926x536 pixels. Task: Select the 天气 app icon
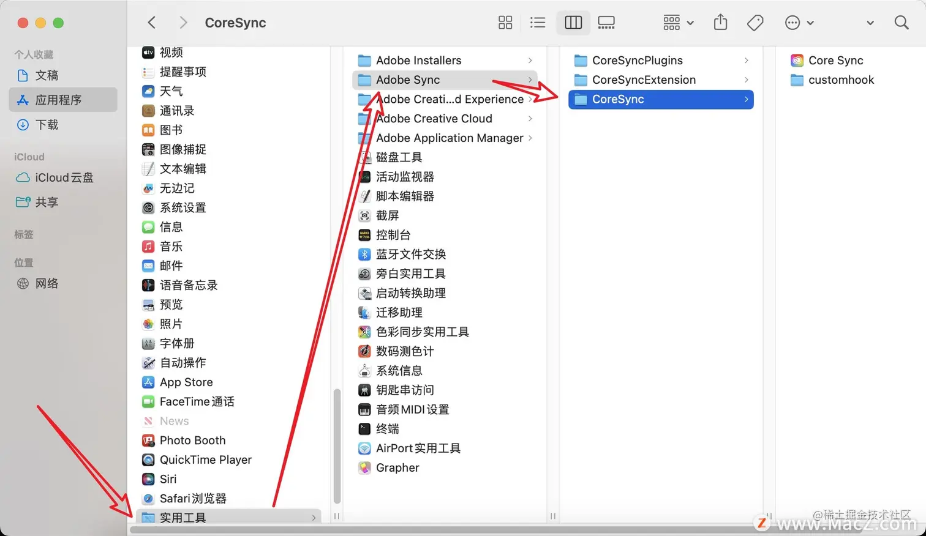(148, 91)
